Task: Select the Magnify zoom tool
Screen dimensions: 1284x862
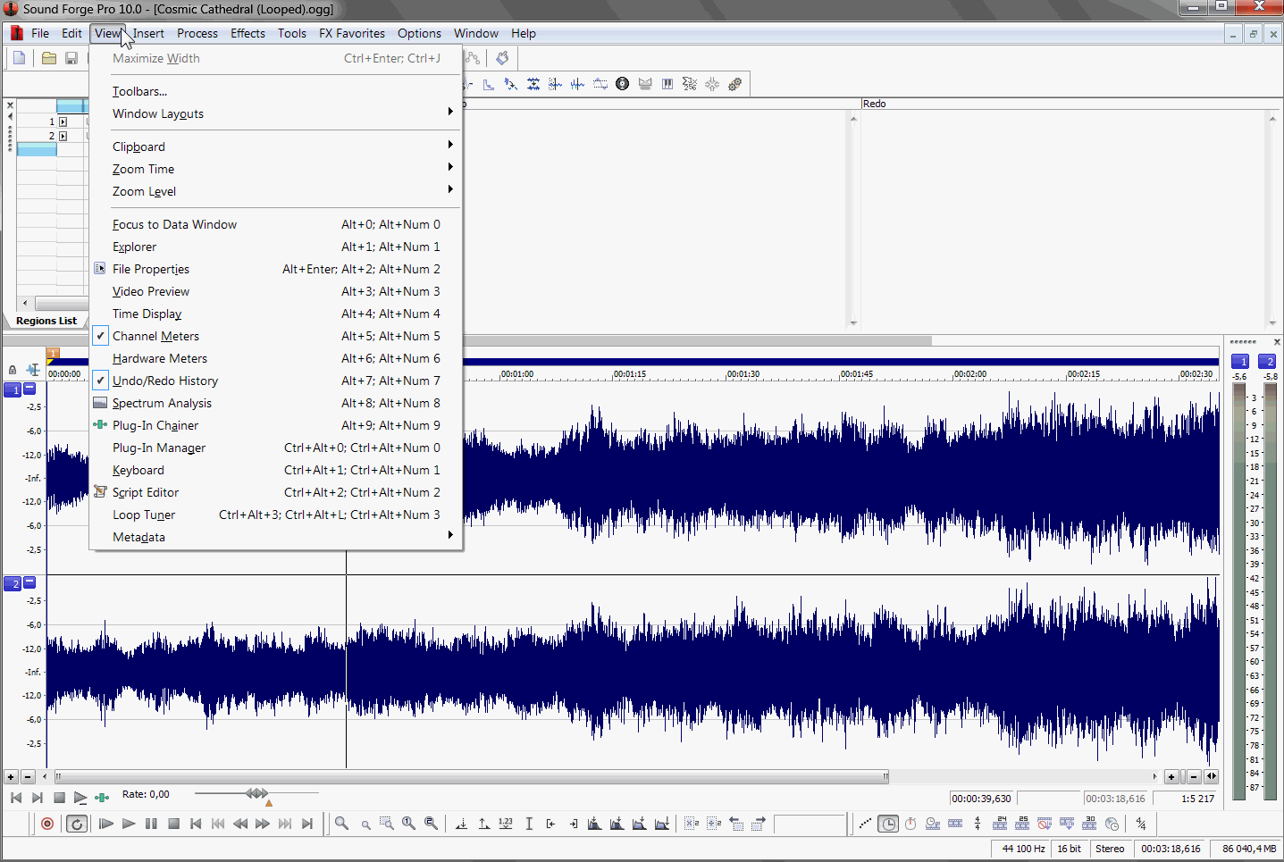Action: pos(341,824)
